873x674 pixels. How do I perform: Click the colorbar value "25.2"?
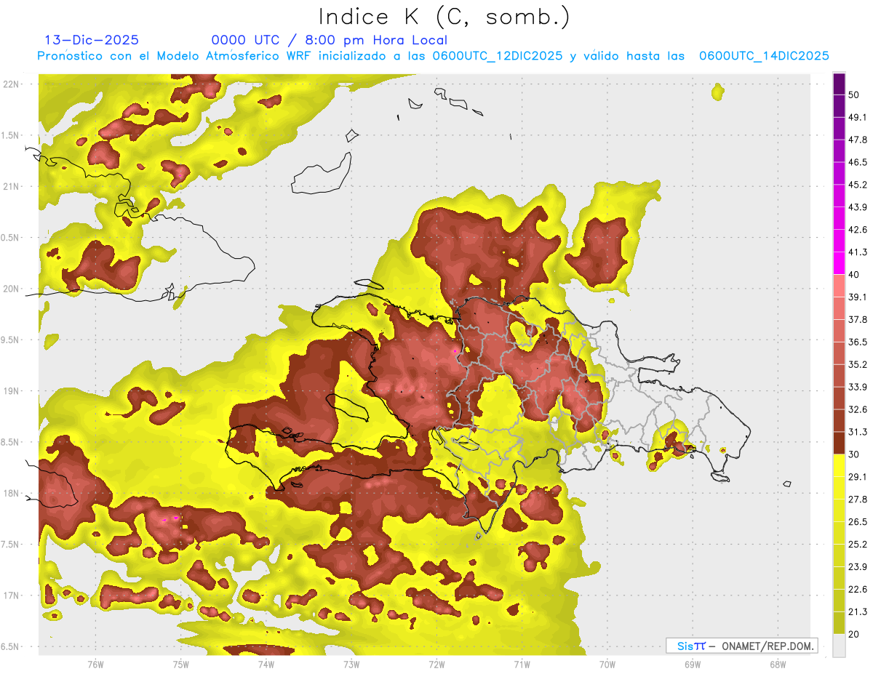point(858,544)
